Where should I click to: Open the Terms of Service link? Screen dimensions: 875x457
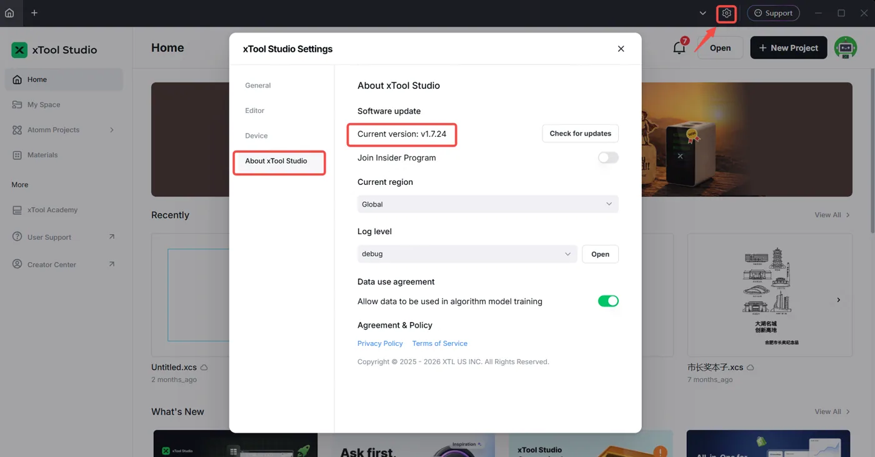point(439,343)
